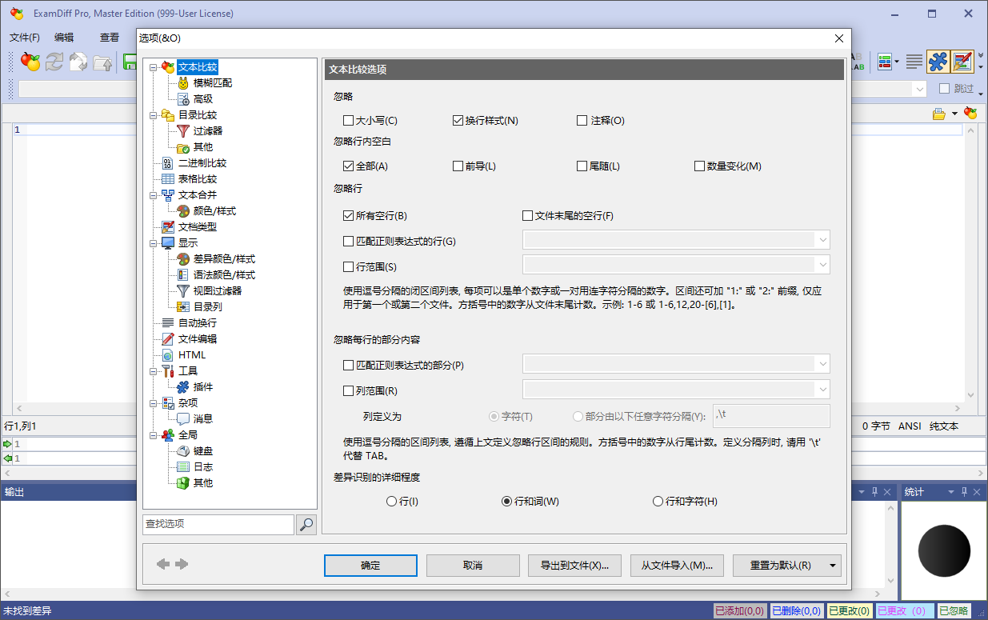Click the 工具 tools icon
Screen dimensions: 988x620
pyautogui.click(x=168, y=371)
